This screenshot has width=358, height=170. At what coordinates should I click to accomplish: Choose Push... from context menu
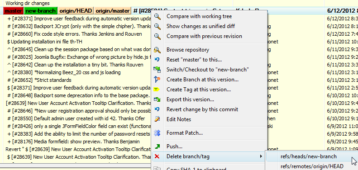[174, 146]
